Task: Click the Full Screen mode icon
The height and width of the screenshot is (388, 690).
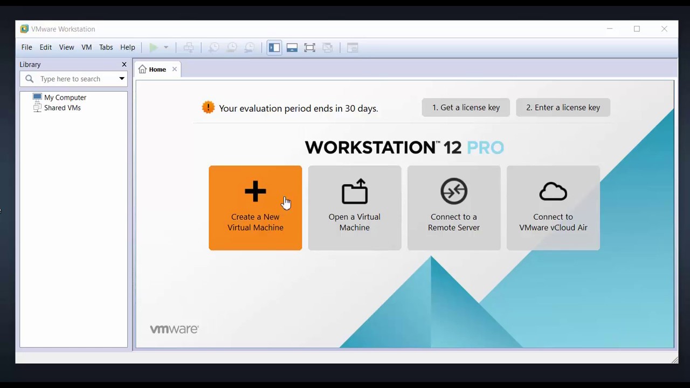Action: 310,47
